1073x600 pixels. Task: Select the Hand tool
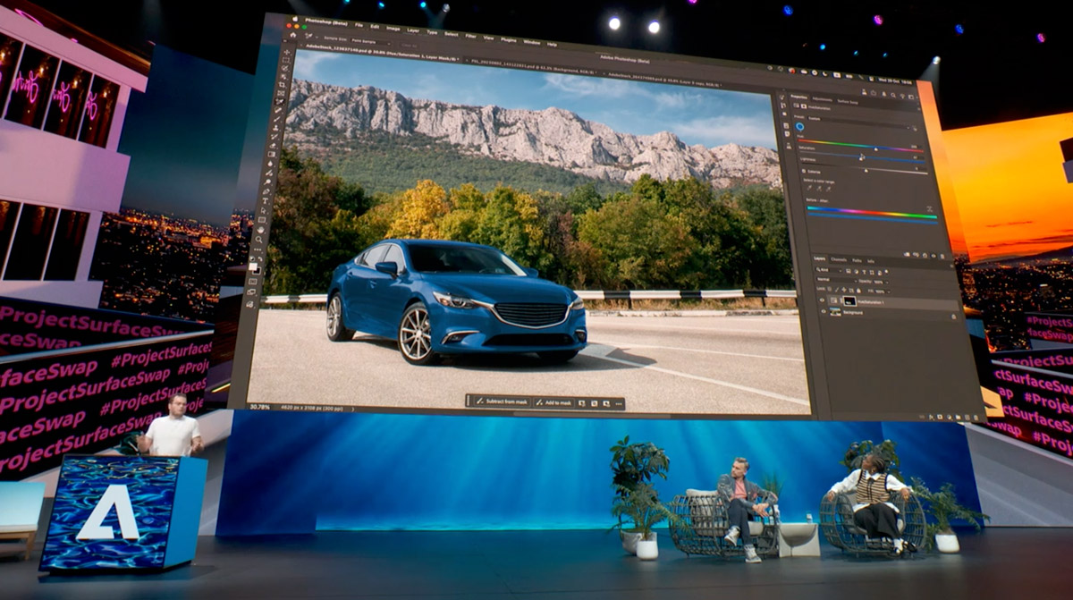coord(261,229)
